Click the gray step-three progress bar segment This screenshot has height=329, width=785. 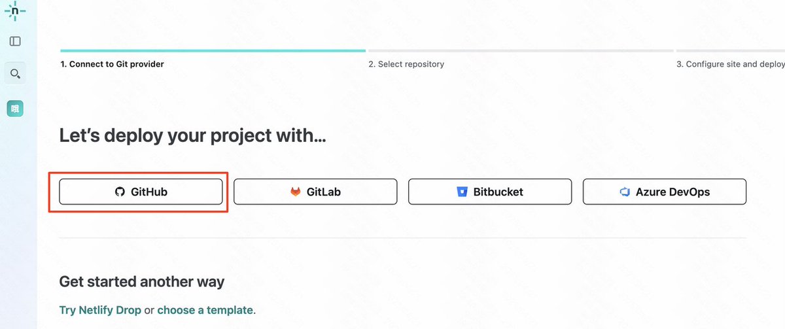pos(730,50)
